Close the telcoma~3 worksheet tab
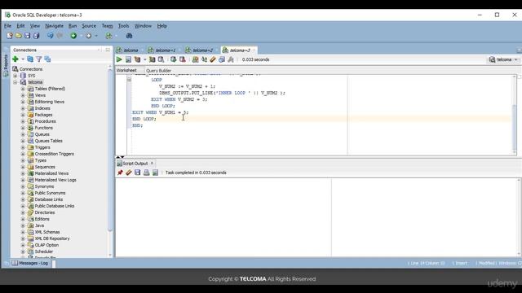 tap(254, 50)
